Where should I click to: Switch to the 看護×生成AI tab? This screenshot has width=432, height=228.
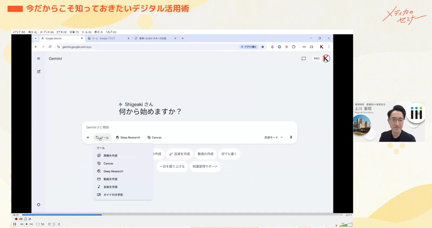point(155,38)
